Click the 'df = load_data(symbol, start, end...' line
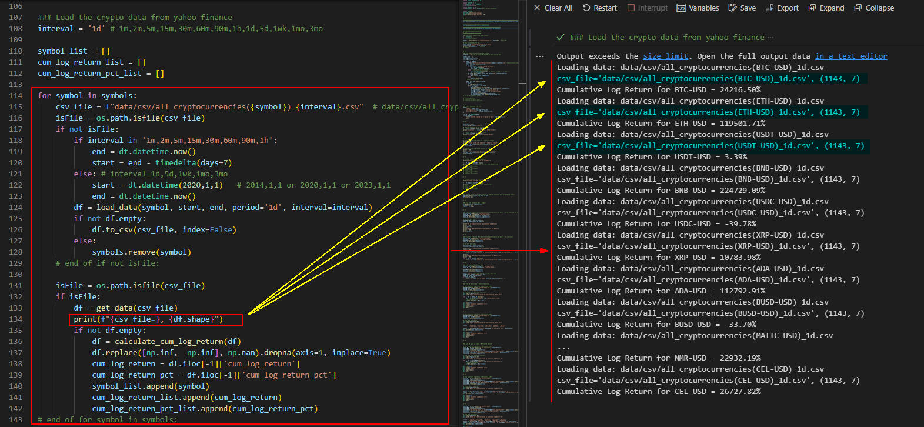The image size is (924, 427). [x=223, y=207]
